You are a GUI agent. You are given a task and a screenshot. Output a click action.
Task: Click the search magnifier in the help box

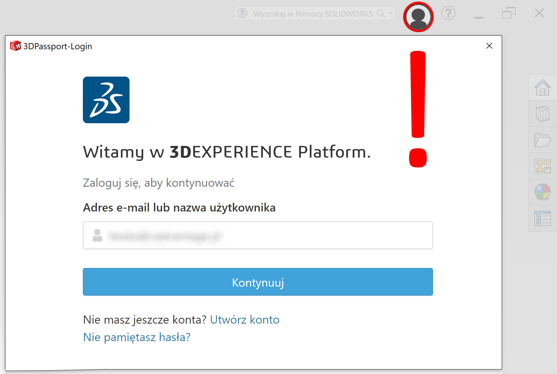(381, 13)
